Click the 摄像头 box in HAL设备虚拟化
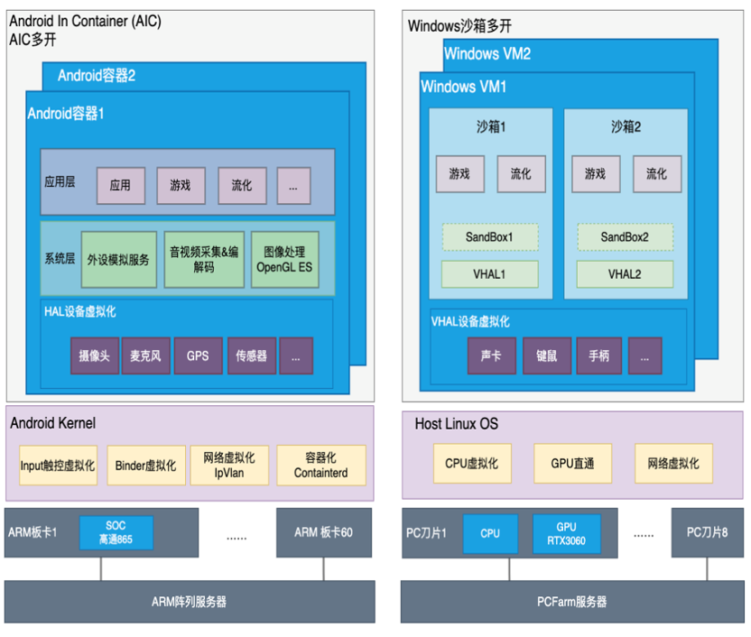Viewport: 751px width, 637px height. coord(94,355)
